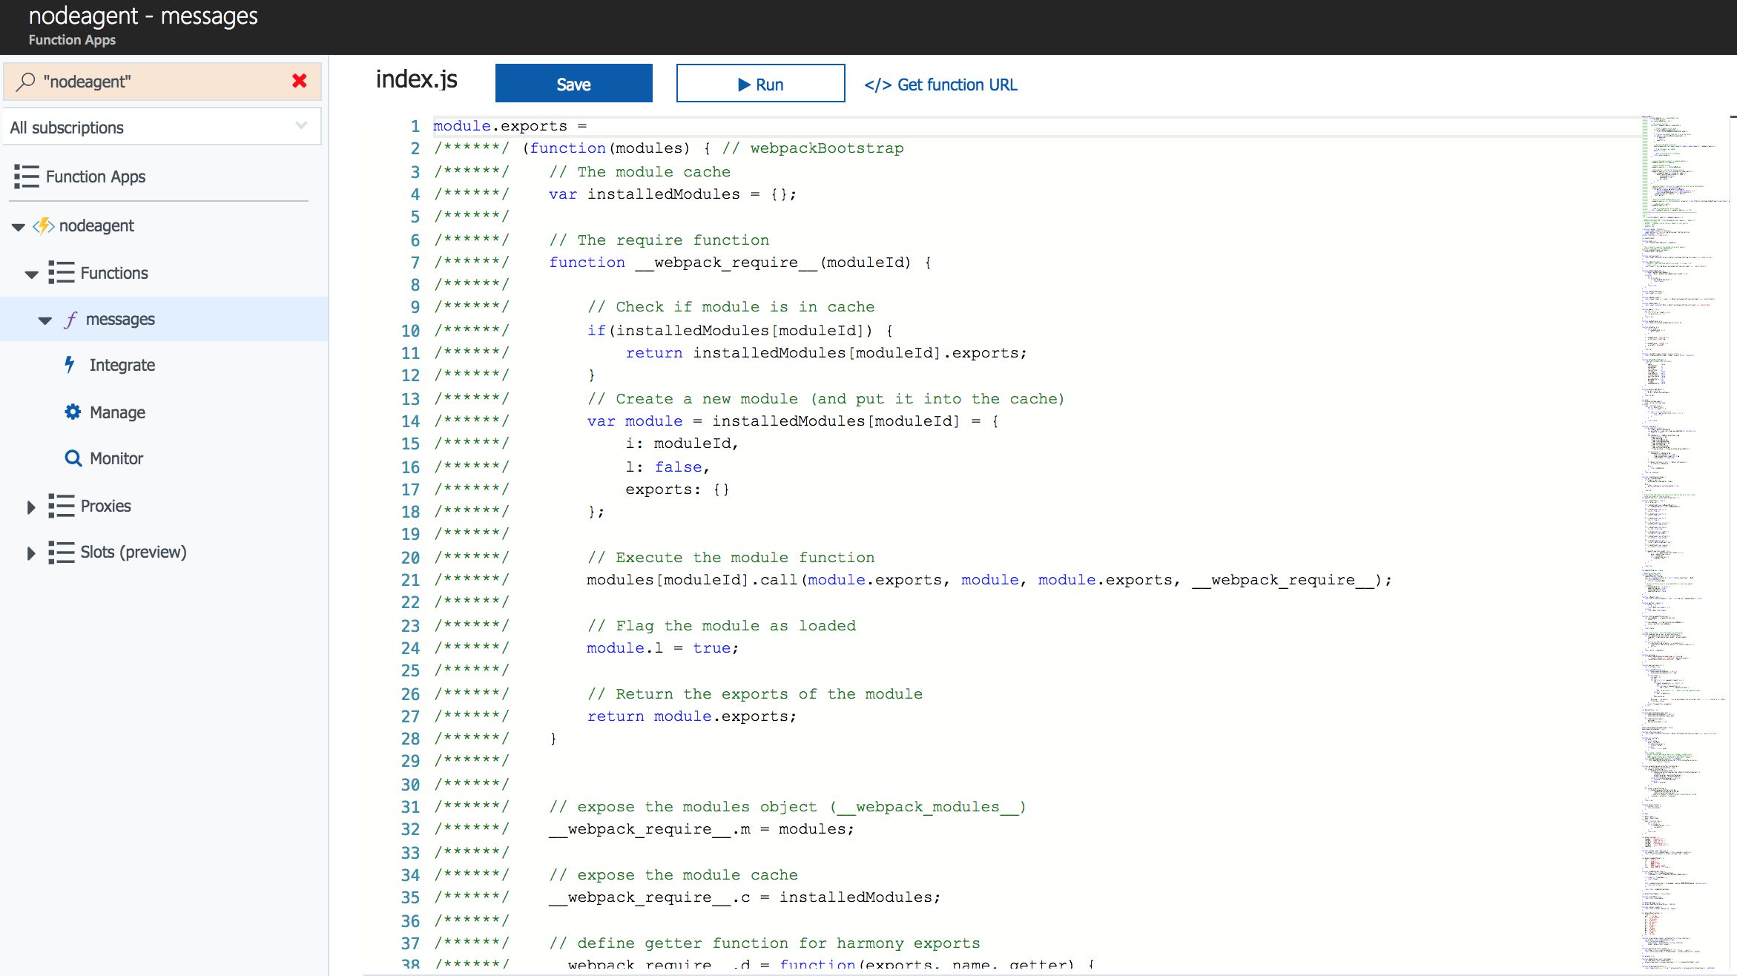Clear the search with the red X
The height and width of the screenshot is (976, 1737).
point(300,81)
